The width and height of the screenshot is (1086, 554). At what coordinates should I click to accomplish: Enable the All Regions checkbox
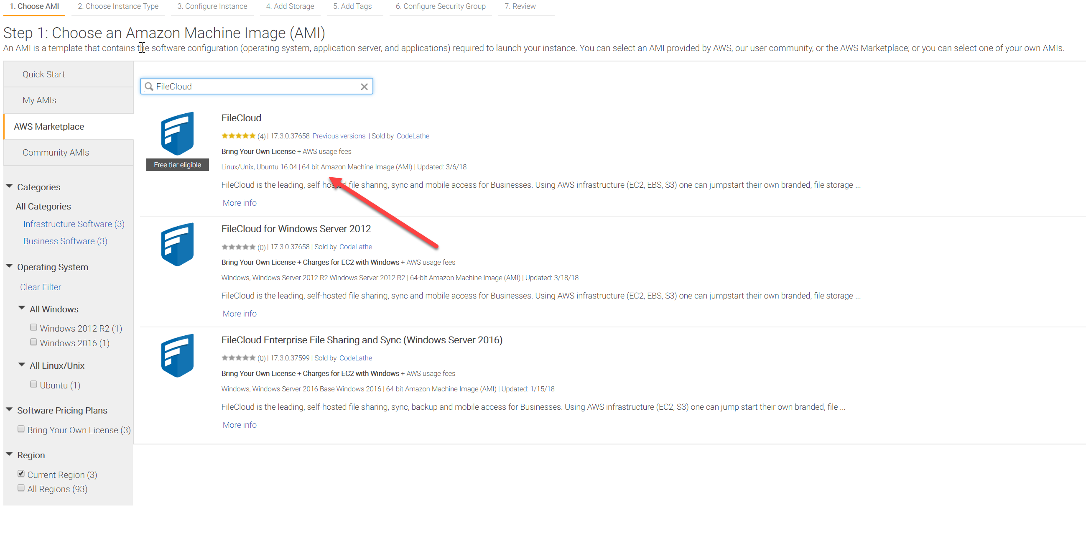(21, 488)
